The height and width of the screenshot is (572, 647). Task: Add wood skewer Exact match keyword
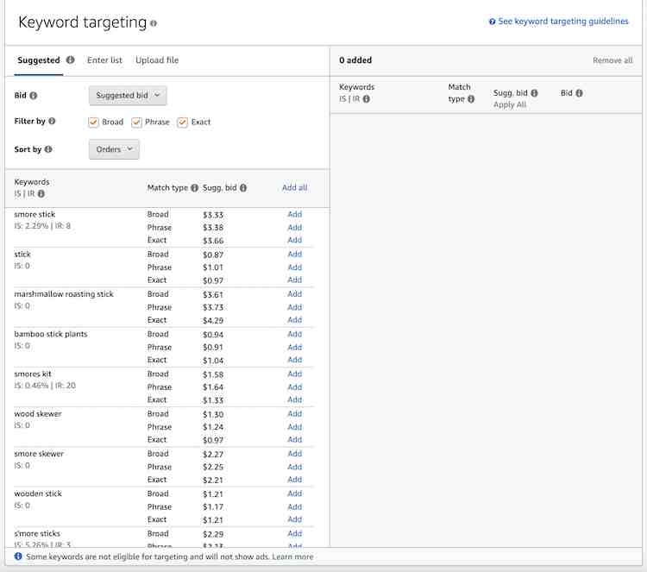[x=295, y=439]
